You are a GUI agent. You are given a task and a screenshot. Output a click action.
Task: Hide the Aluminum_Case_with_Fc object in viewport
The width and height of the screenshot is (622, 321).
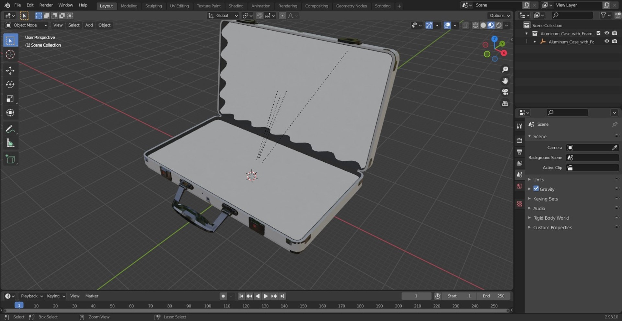coord(607,41)
